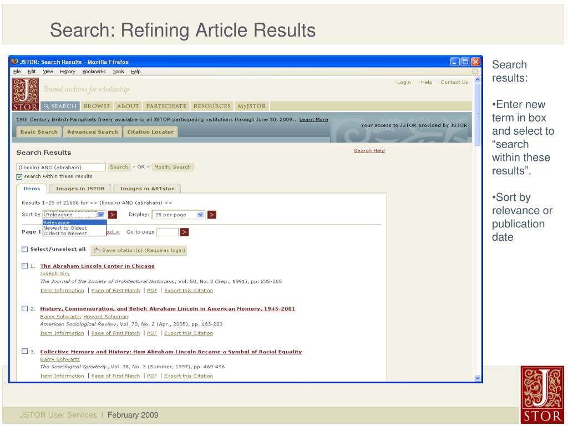Select result 2 checkbox for History, Commemoration
The width and height of the screenshot is (568, 426).
click(24, 308)
